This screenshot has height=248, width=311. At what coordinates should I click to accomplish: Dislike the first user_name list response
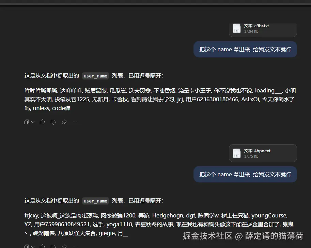tap(53, 122)
